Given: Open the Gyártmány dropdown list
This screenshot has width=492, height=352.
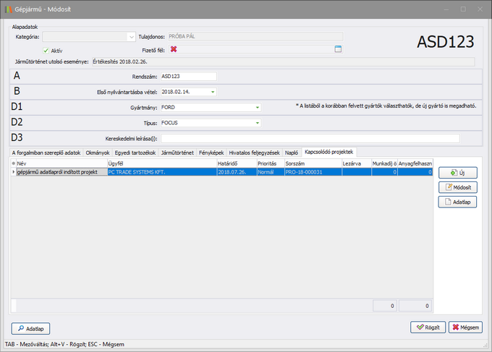Looking at the screenshot, I should [x=257, y=107].
